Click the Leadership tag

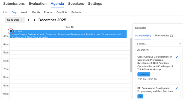click(144, 74)
